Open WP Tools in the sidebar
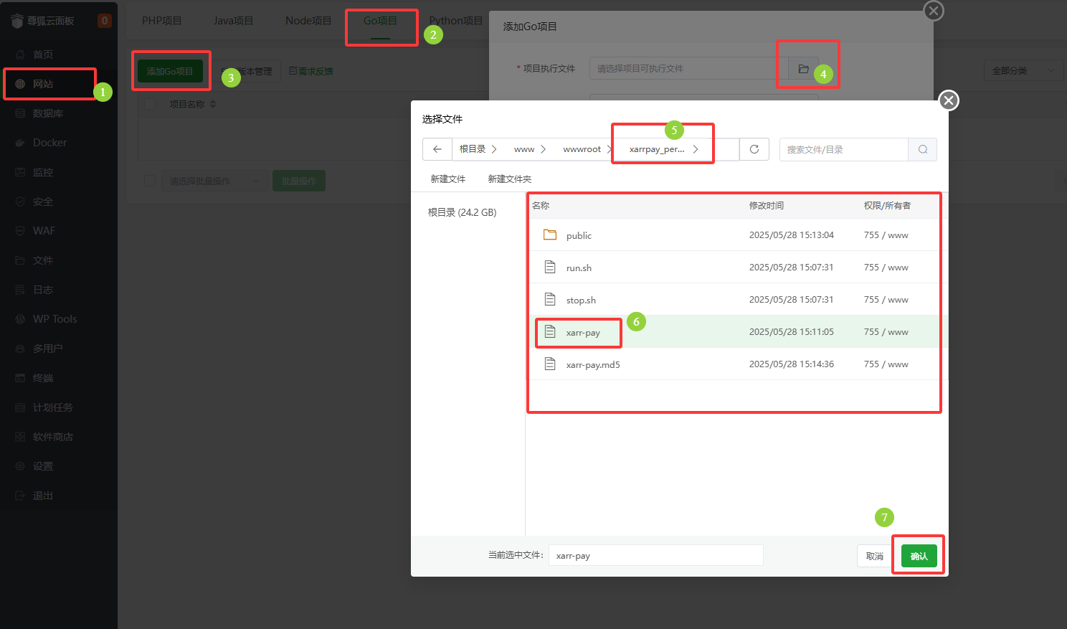 point(54,319)
